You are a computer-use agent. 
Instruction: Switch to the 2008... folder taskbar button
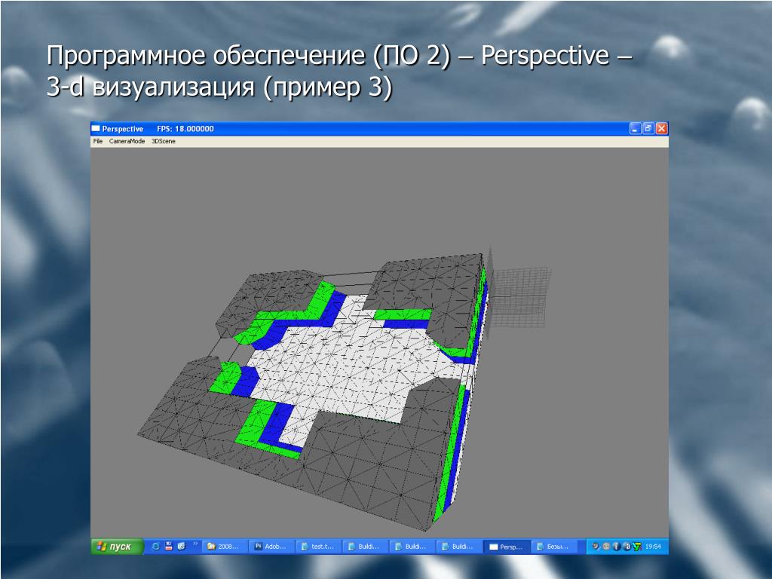[x=224, y=547]
